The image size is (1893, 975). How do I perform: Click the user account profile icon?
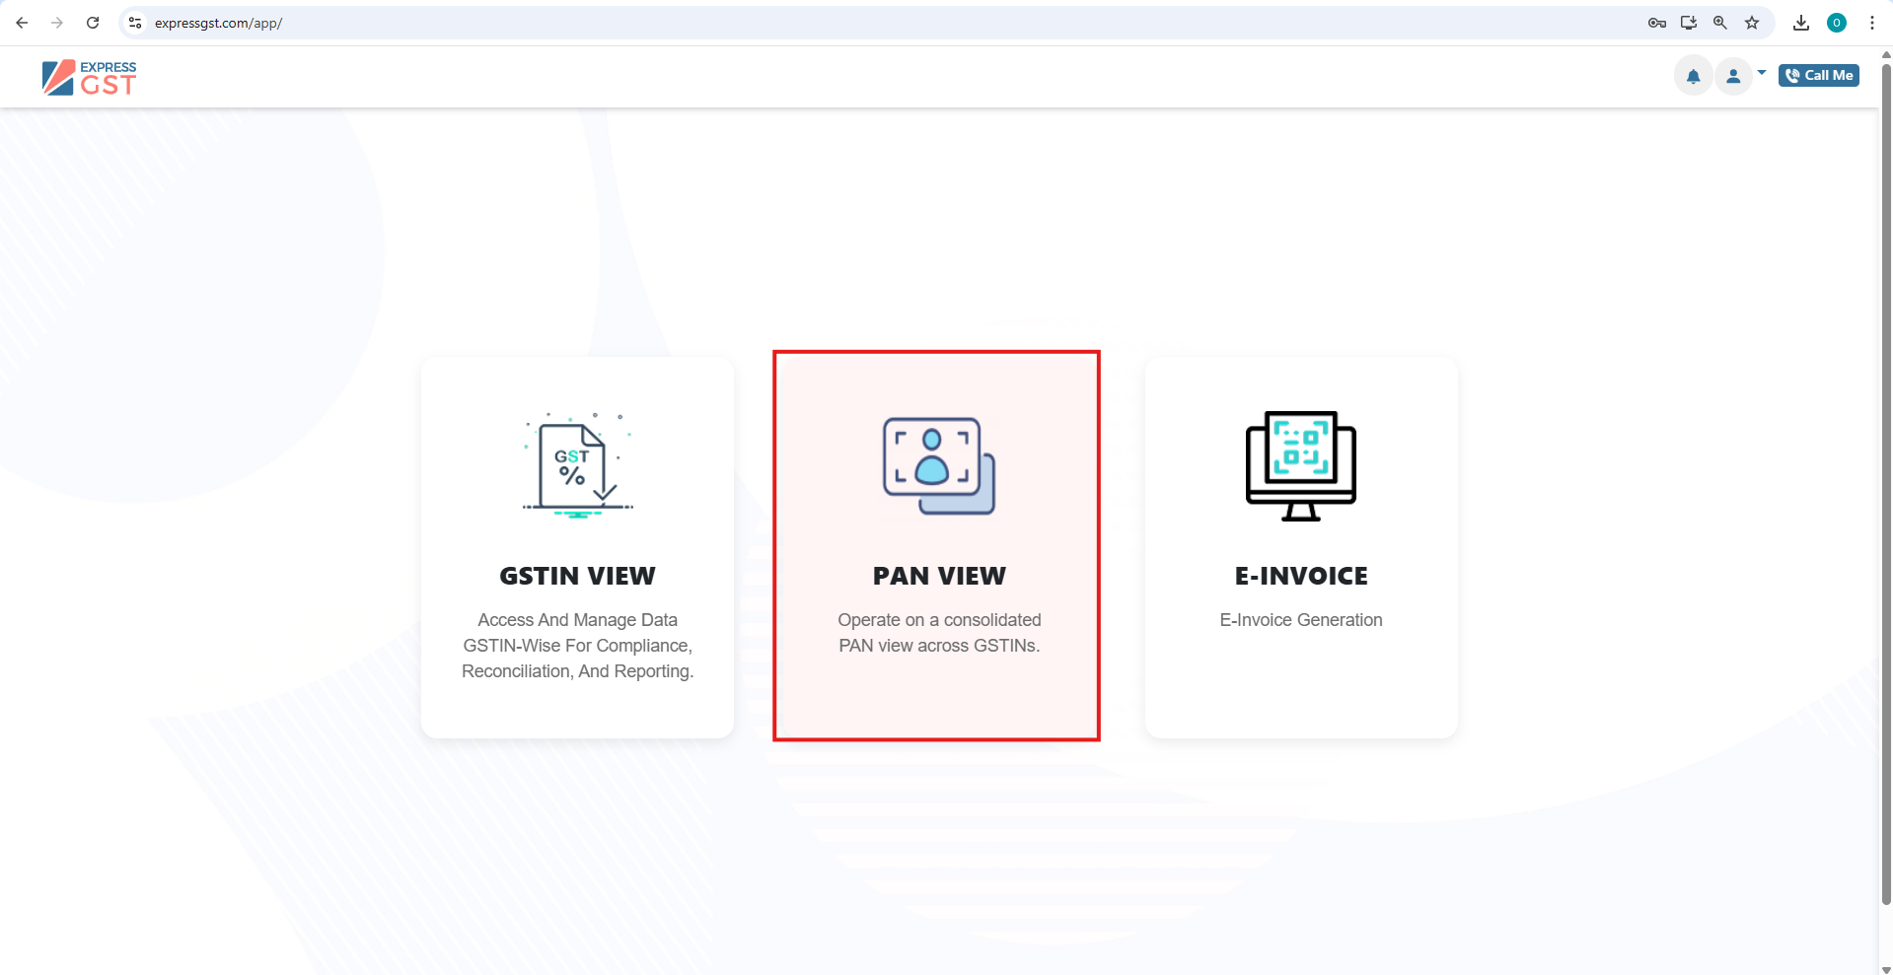[1732, 76]
